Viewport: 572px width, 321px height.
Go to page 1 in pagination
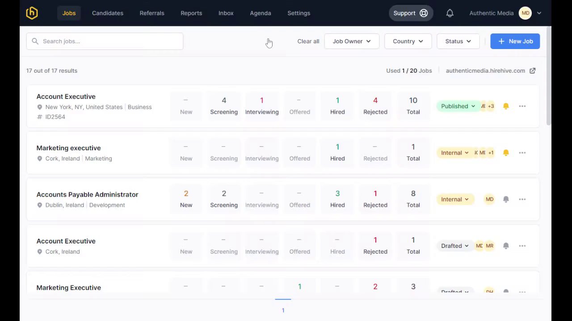(283, 310)
